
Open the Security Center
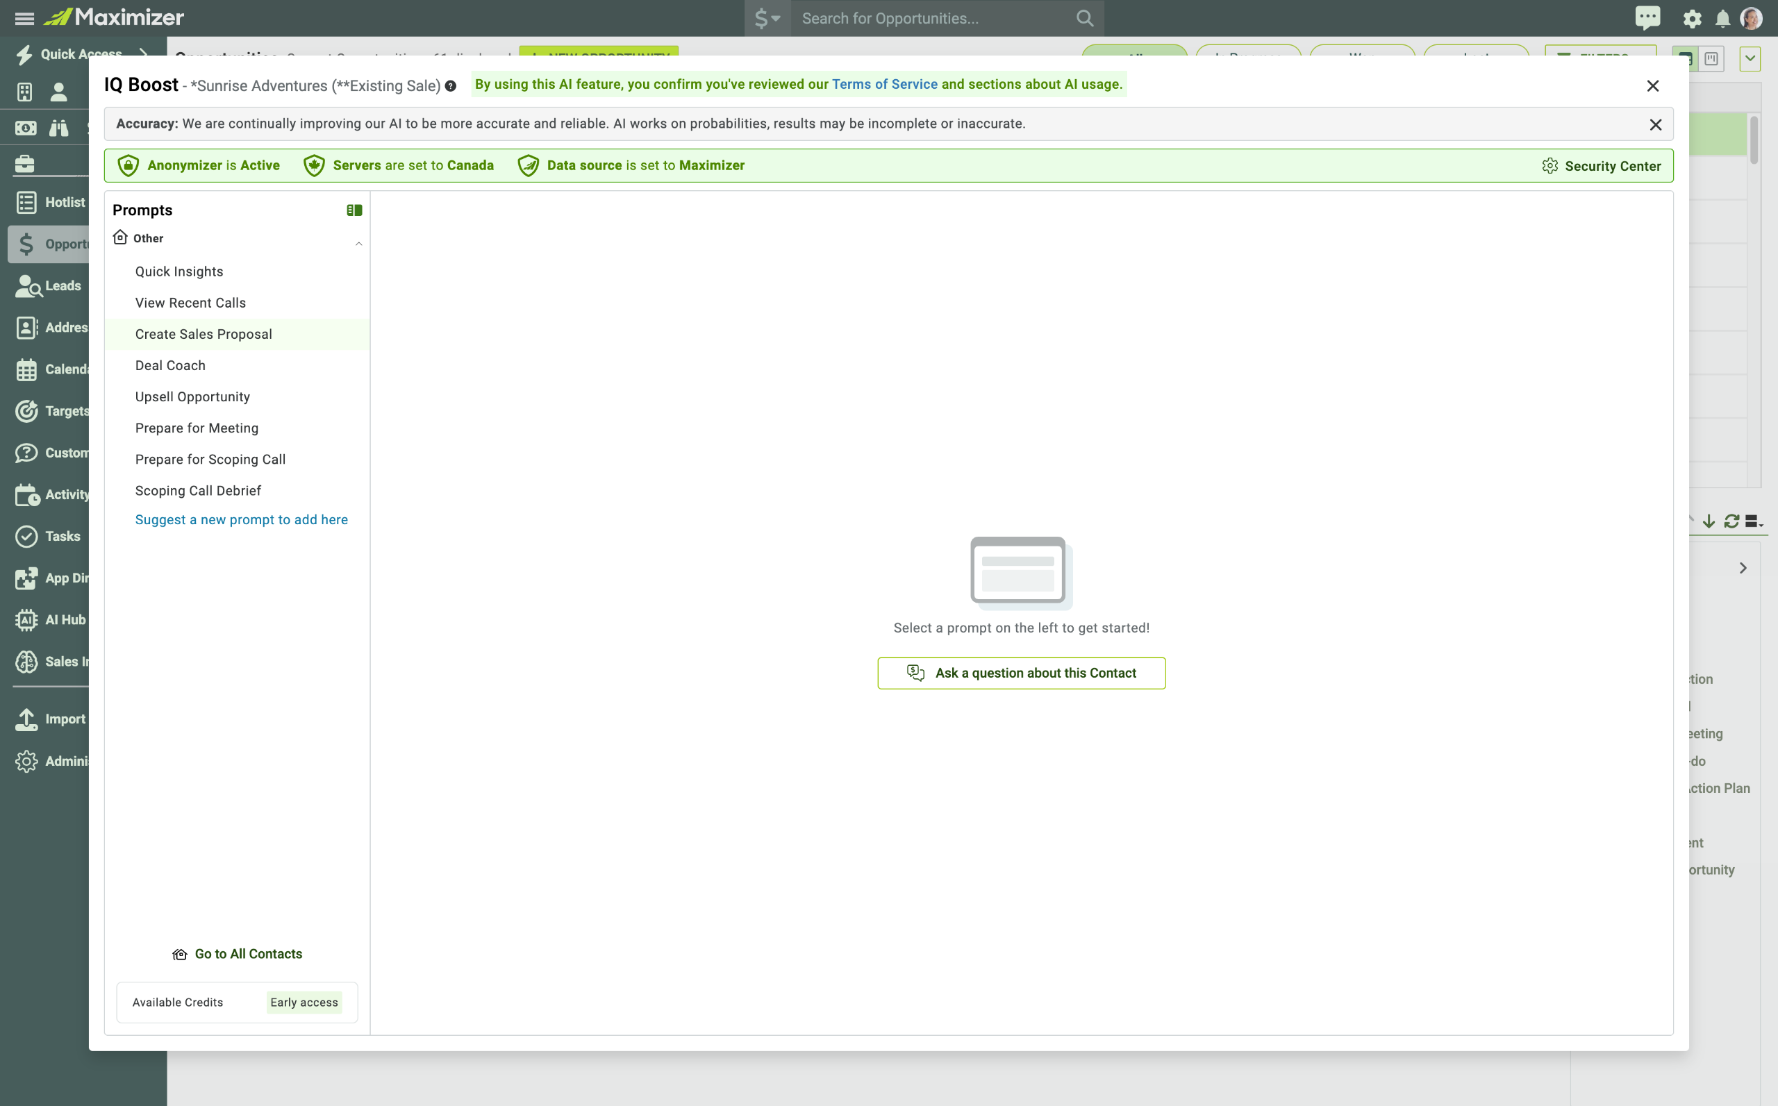coord(1601,166)
